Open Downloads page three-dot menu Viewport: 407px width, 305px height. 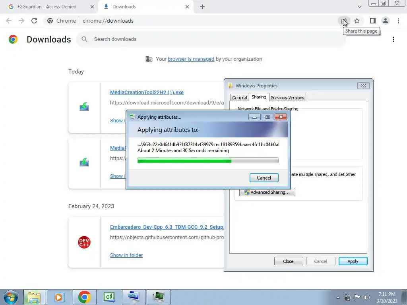point(393,39)
